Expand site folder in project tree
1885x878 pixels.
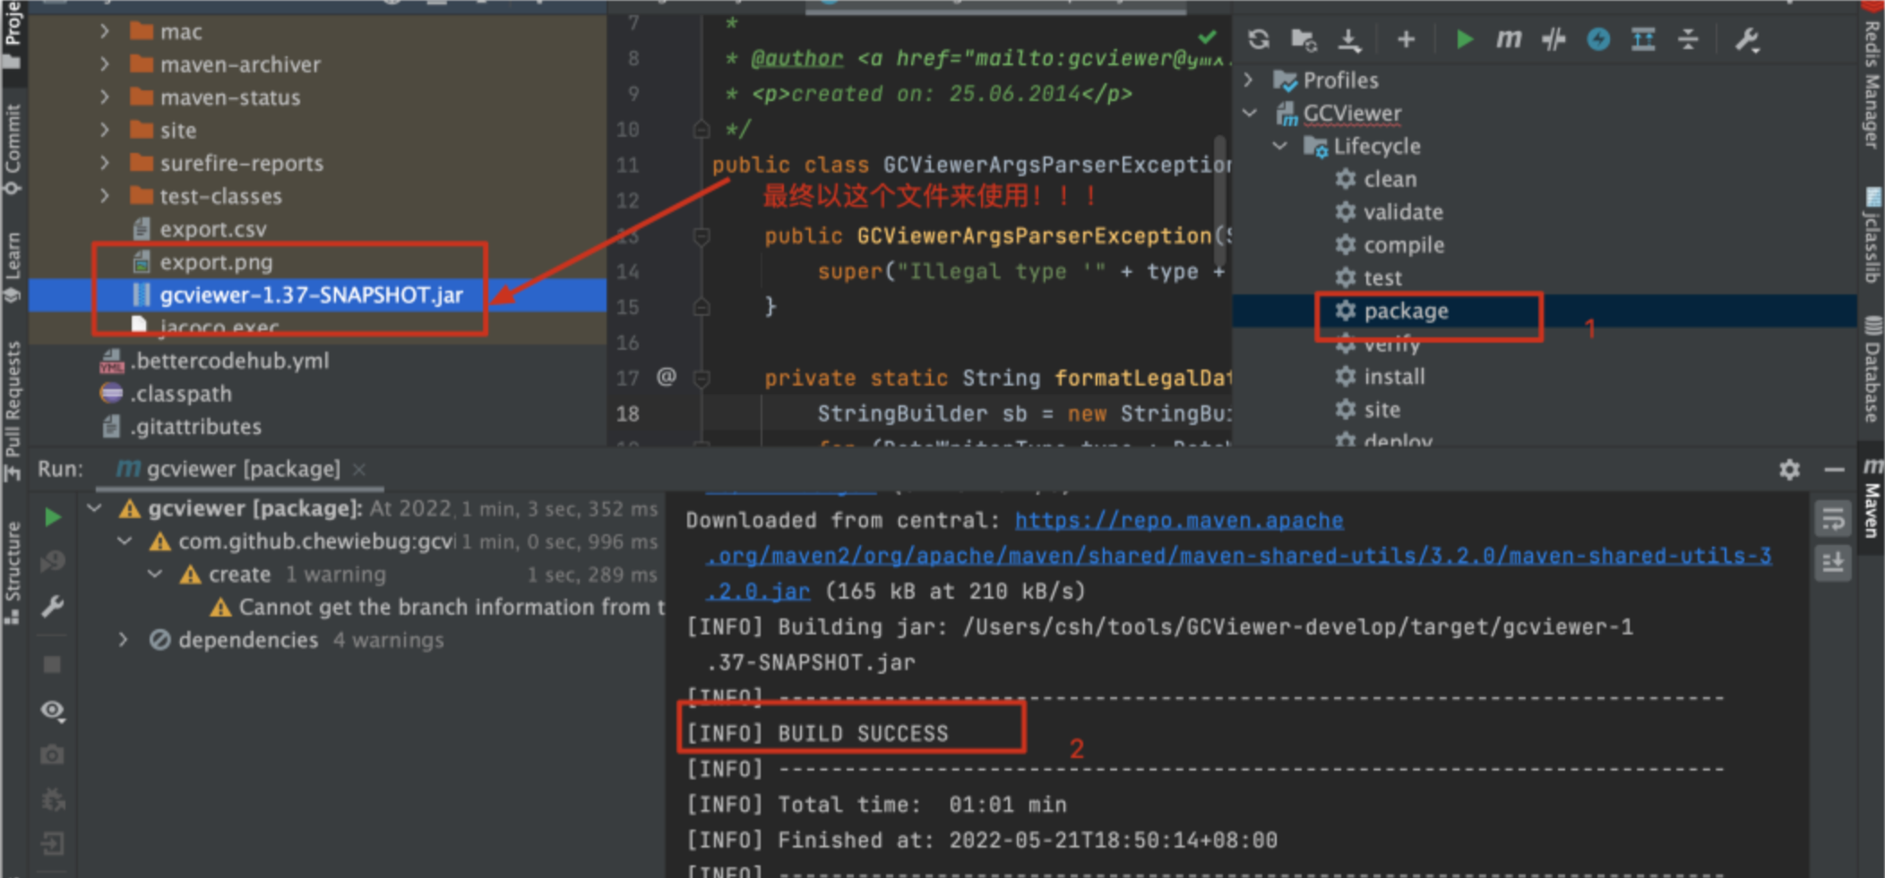coord(105,130)
